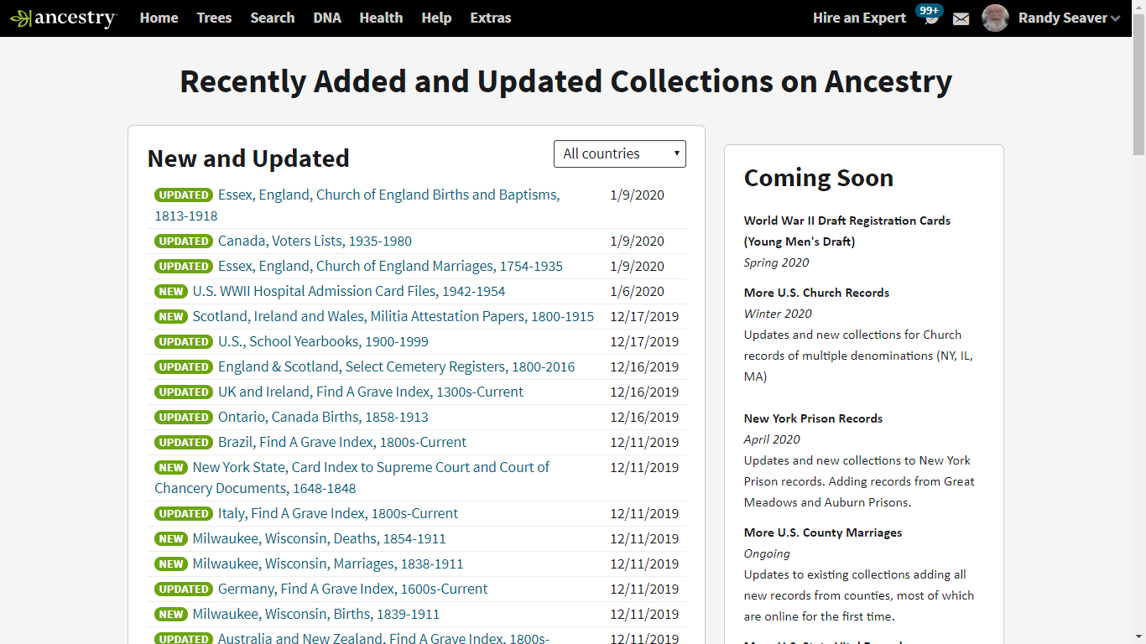Image resolution: width=1146 pixels, height=644 pixels.
Task: Open the notifications bell with 99+ badge
Action: pyautogui.click(x=929, y=18)
